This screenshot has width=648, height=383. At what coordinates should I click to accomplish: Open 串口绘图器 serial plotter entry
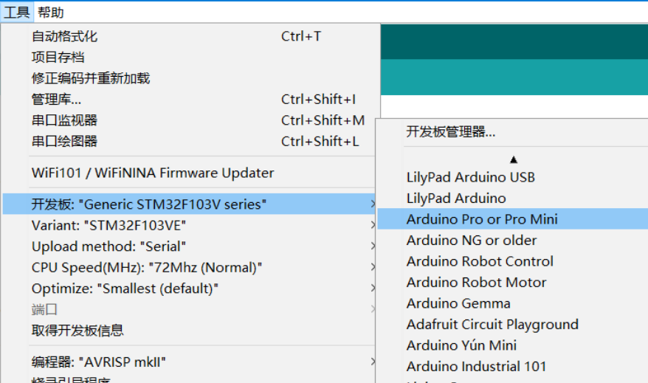[189, 142]
